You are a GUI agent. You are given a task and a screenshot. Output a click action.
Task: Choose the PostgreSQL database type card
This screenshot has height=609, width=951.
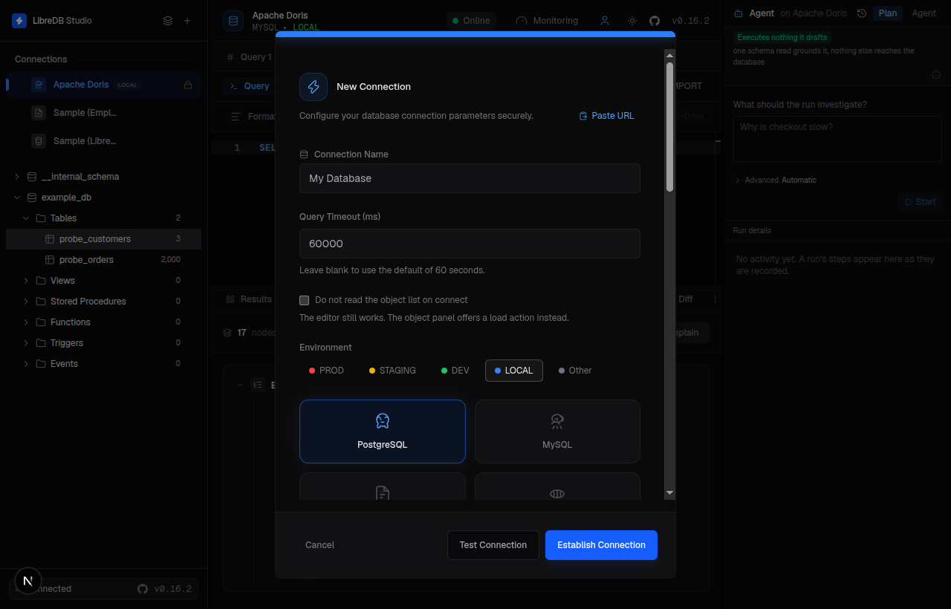click(383, 431)
